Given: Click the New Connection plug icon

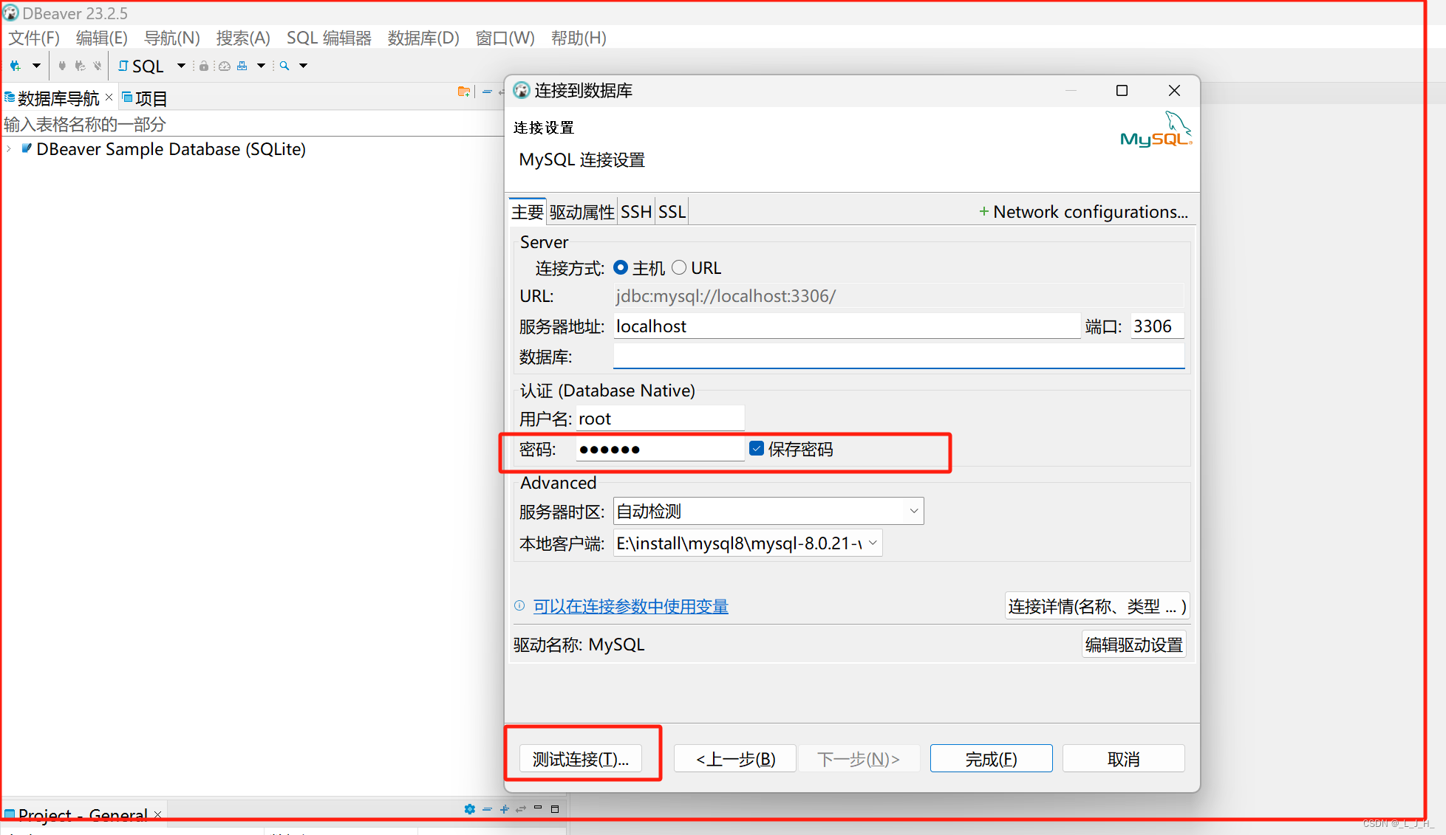Looking at the screenshot, I should coord(15,66).
